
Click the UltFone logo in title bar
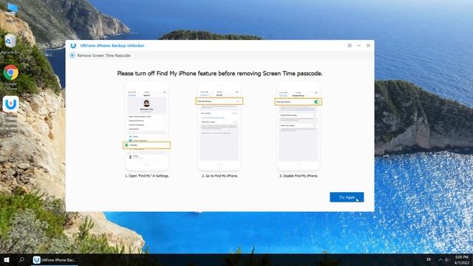point(73,46)
